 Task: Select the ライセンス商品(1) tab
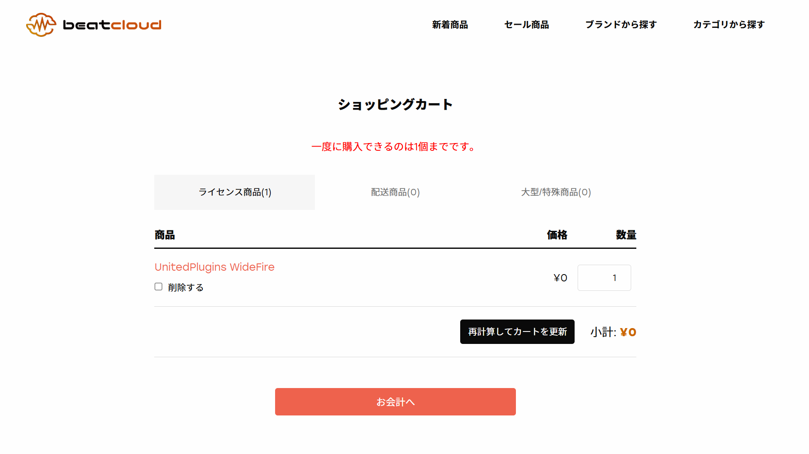click(x=234, y=192)
